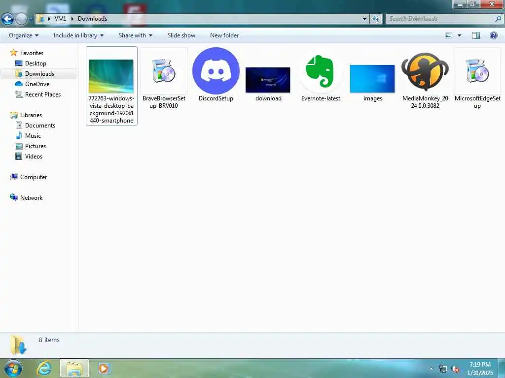Expand arrow before VM1 in the address bar
The image size is (505, 378).
pyautogui.click(x=49, y=19)
